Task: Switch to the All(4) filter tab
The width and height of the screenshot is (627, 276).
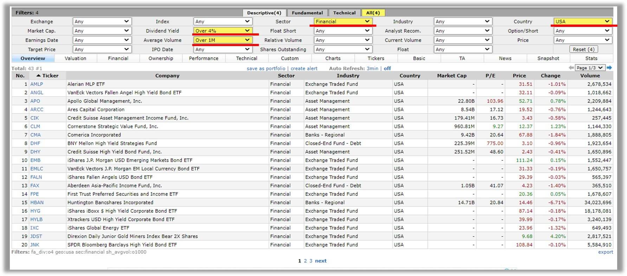Action: click(373, 13)
